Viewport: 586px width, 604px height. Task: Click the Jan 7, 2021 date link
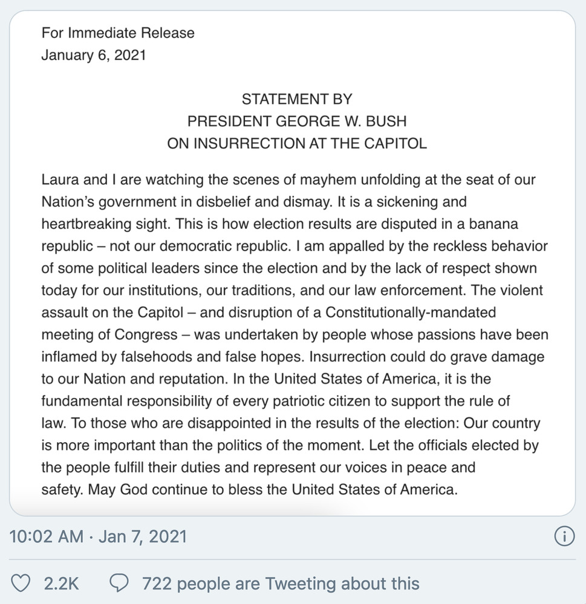click(143, 536)
